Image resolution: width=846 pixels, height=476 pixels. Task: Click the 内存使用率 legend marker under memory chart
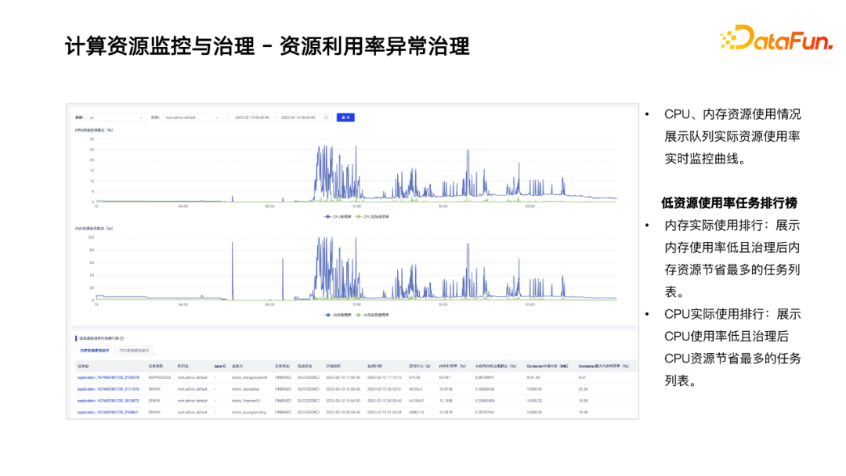[328, 315]
